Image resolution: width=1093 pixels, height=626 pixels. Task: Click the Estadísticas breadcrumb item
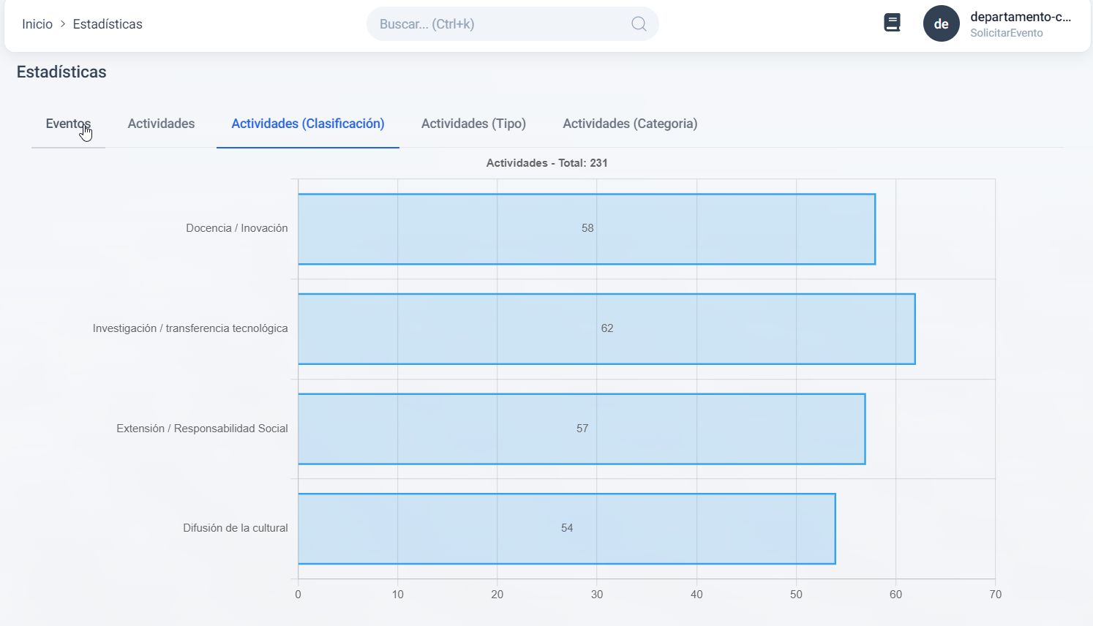click(108, 24)
